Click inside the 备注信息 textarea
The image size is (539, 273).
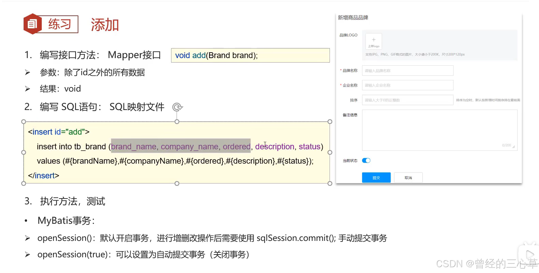[440, 130]
